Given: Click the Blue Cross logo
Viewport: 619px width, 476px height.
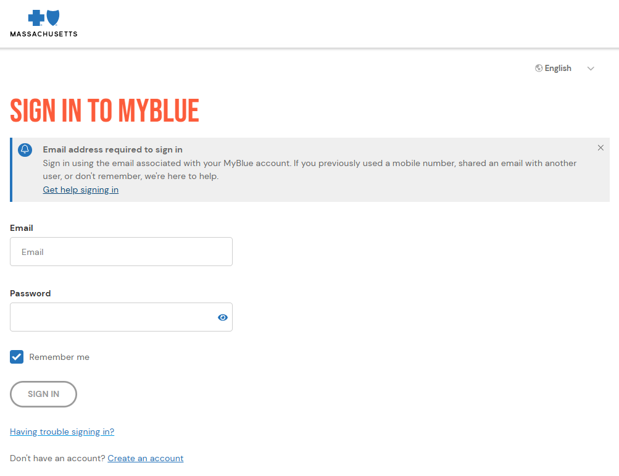Looking at the screenshot, I should (x=36, y=18).
